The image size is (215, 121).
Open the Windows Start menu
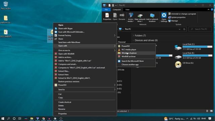pyautogui.click(x=3, y=119)
